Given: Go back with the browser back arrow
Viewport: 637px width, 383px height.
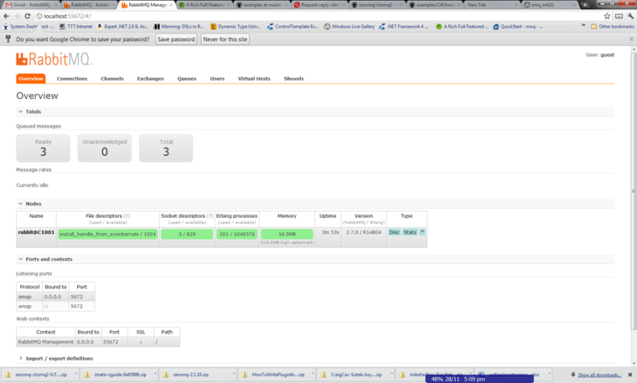Looking at the screenshot, I should (x=6, y=16).
